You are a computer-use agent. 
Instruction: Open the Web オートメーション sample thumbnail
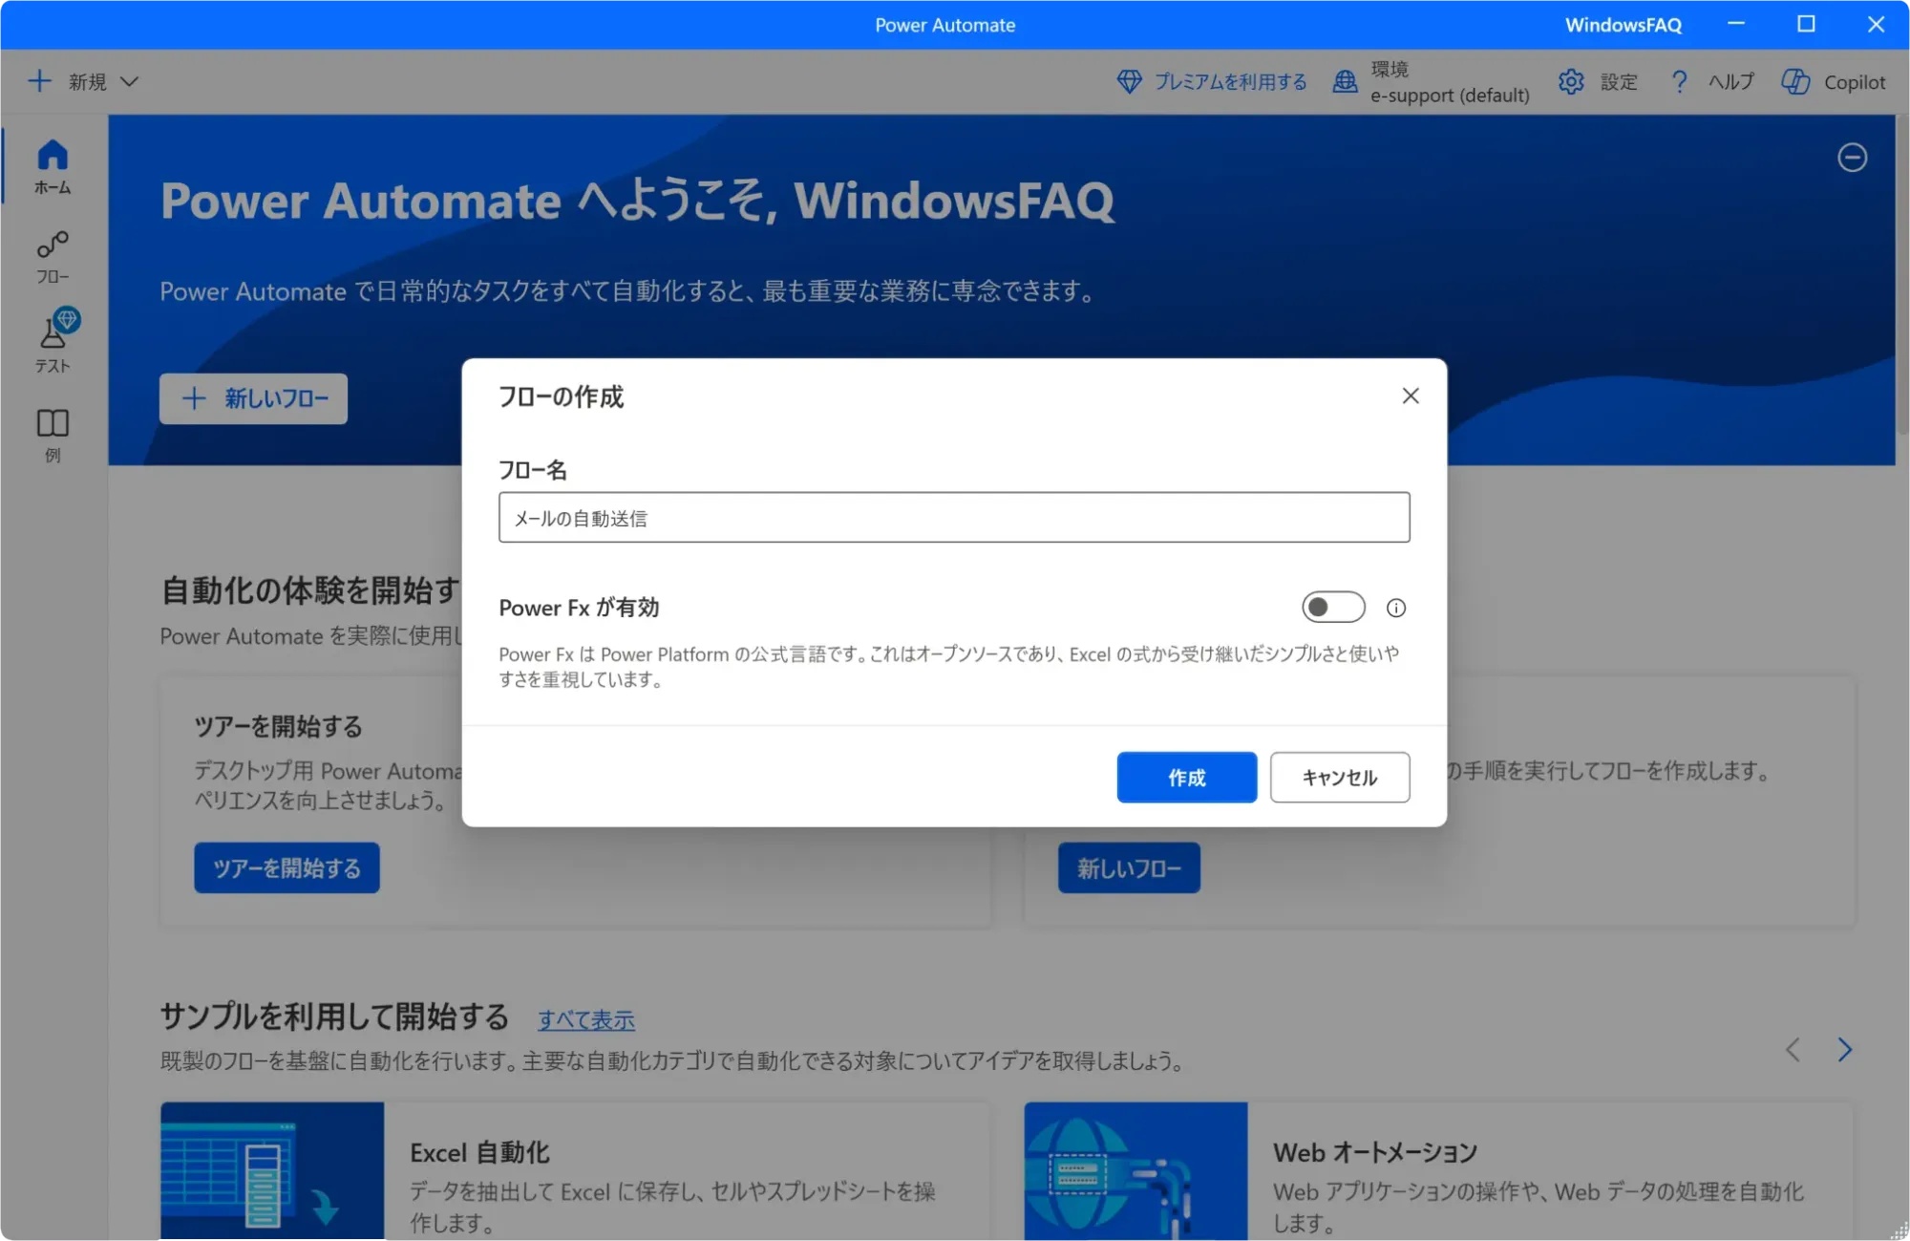(1135, 1171)
